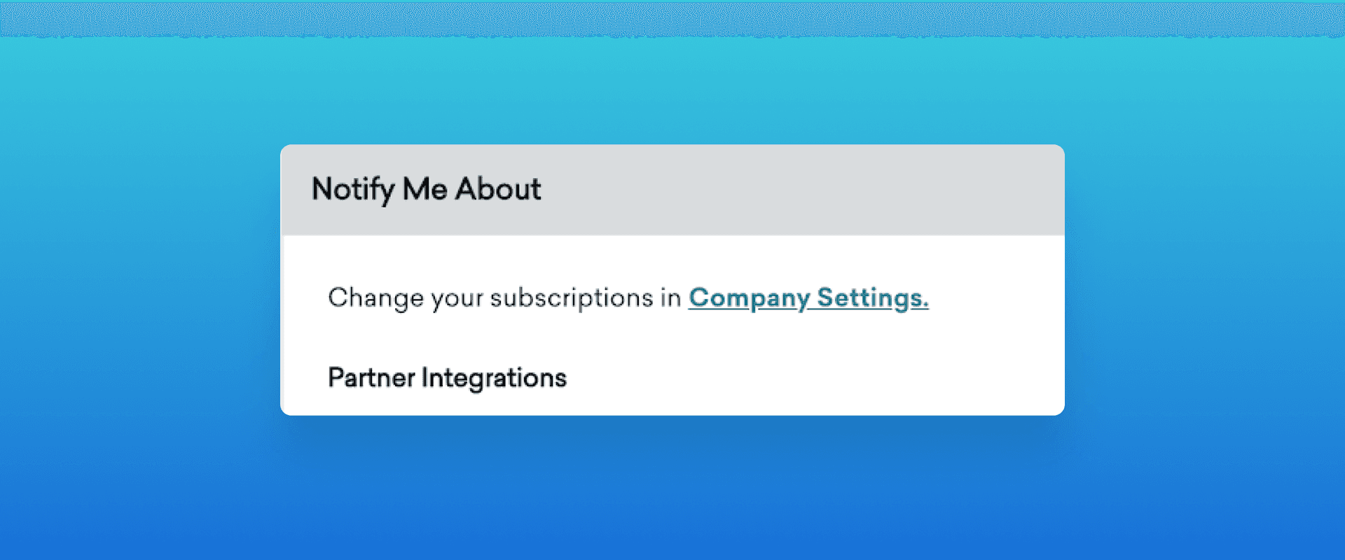Click the word "subscriptions" in the sentence
Viewport: 1345px width, 560px height.
572,298
